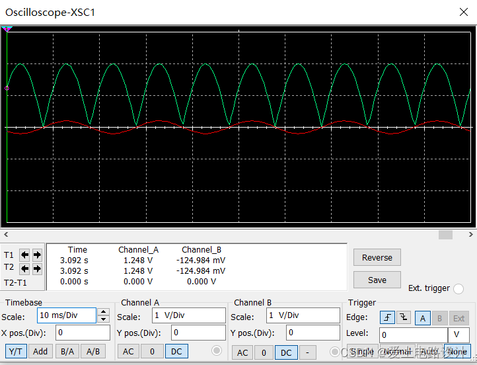Click the Time column header
The width and height of the screenshot is (477, 365).
point(77,250)
